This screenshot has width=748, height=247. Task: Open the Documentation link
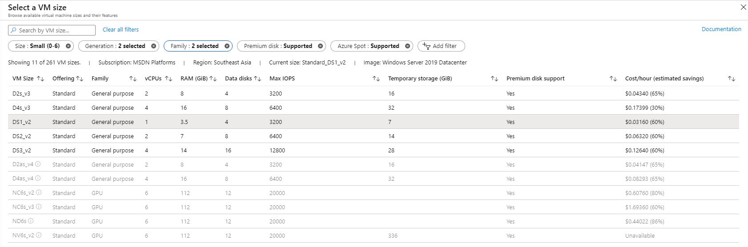pyautogui.click(x=721, y=29)
